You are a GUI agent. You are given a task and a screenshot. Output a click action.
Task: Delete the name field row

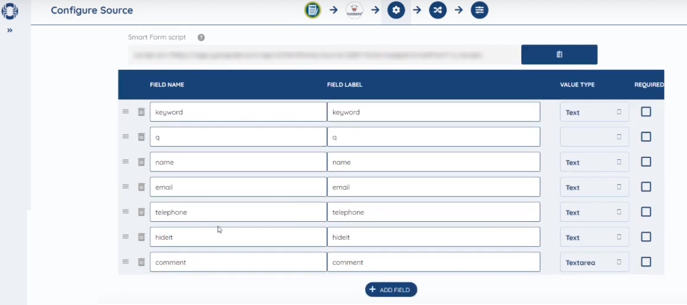click(141, 161)
